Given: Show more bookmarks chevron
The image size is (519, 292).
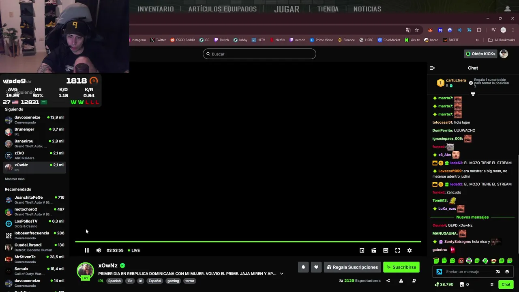Looking at the screenshot, I should [x=477, y=40].
